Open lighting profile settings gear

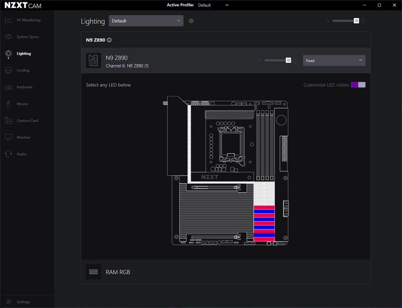click(x=191, y=21)
